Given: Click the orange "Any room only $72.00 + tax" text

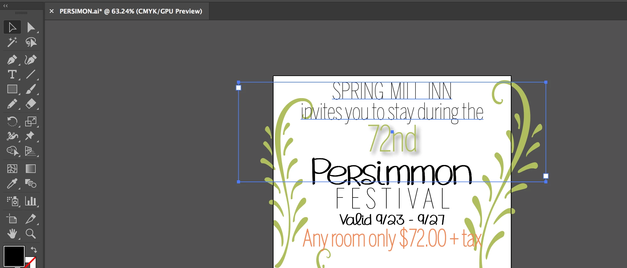Looking at the screenshot, I should click(x=392, y=239).
